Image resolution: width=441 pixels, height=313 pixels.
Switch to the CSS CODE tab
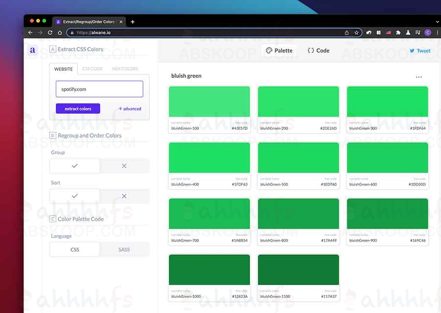tap(92, 69)
